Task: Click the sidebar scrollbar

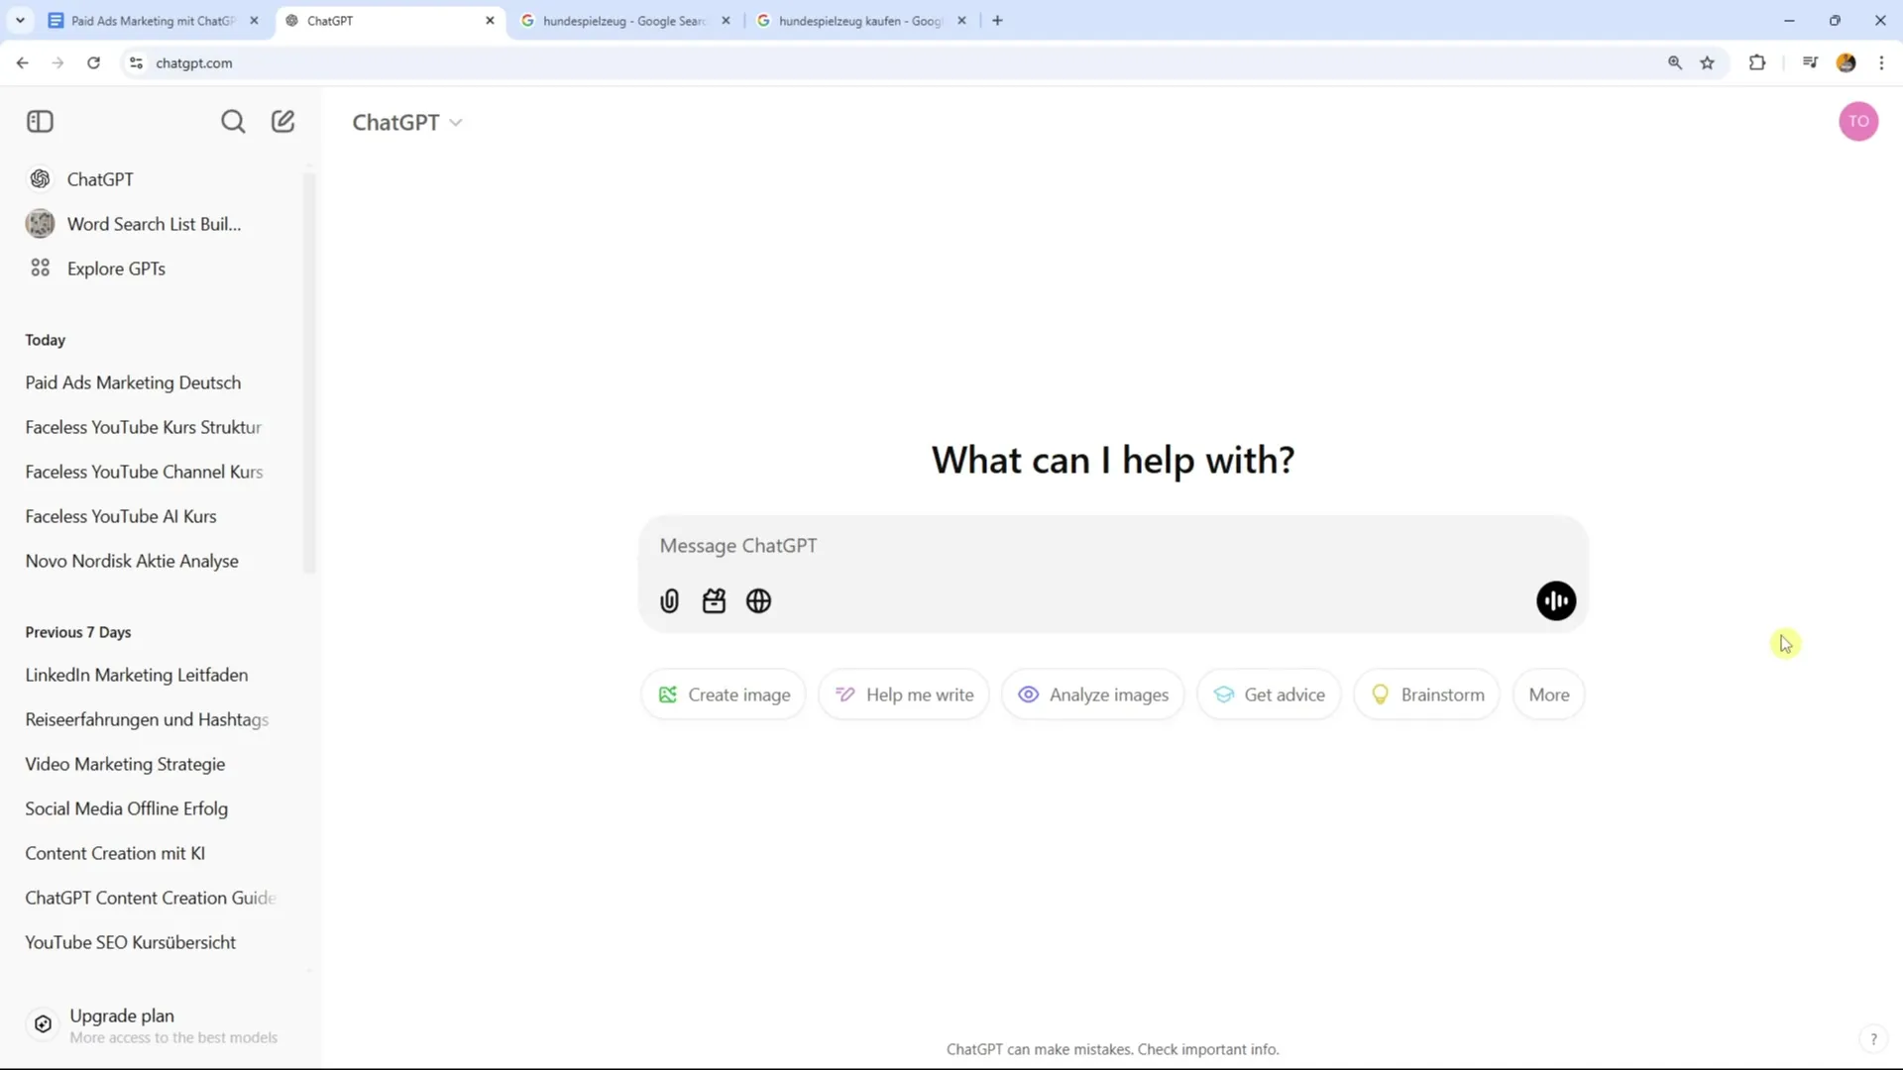Action: pos(309,374)
